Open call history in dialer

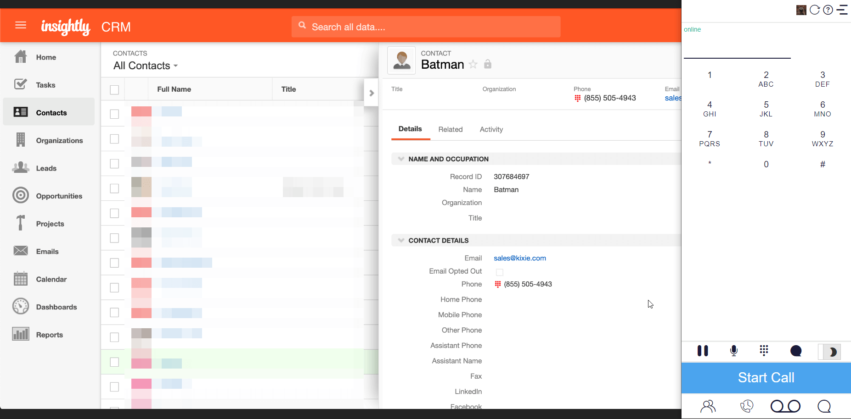tap(747, 406)
